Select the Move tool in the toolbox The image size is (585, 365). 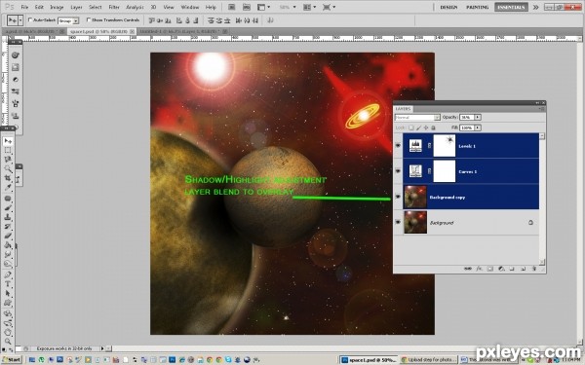tap(8, 141)
